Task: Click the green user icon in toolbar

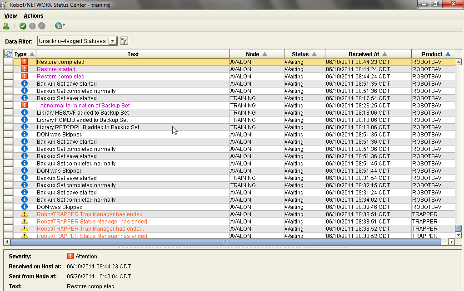Action: [x=6, y=26]
